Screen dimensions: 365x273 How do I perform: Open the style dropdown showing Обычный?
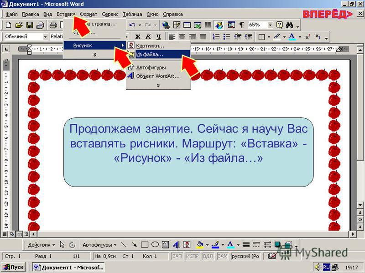coord(45,37)
